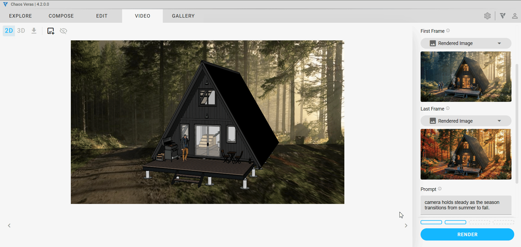Click the First Frame info icon
The image size is (521, 247).
[x=448, y=31]
